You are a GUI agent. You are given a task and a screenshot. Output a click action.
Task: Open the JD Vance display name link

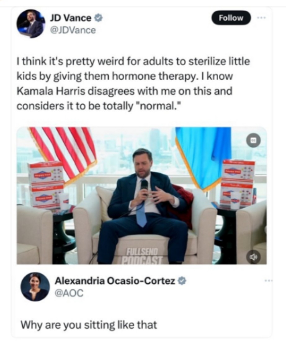click(70, 18)
